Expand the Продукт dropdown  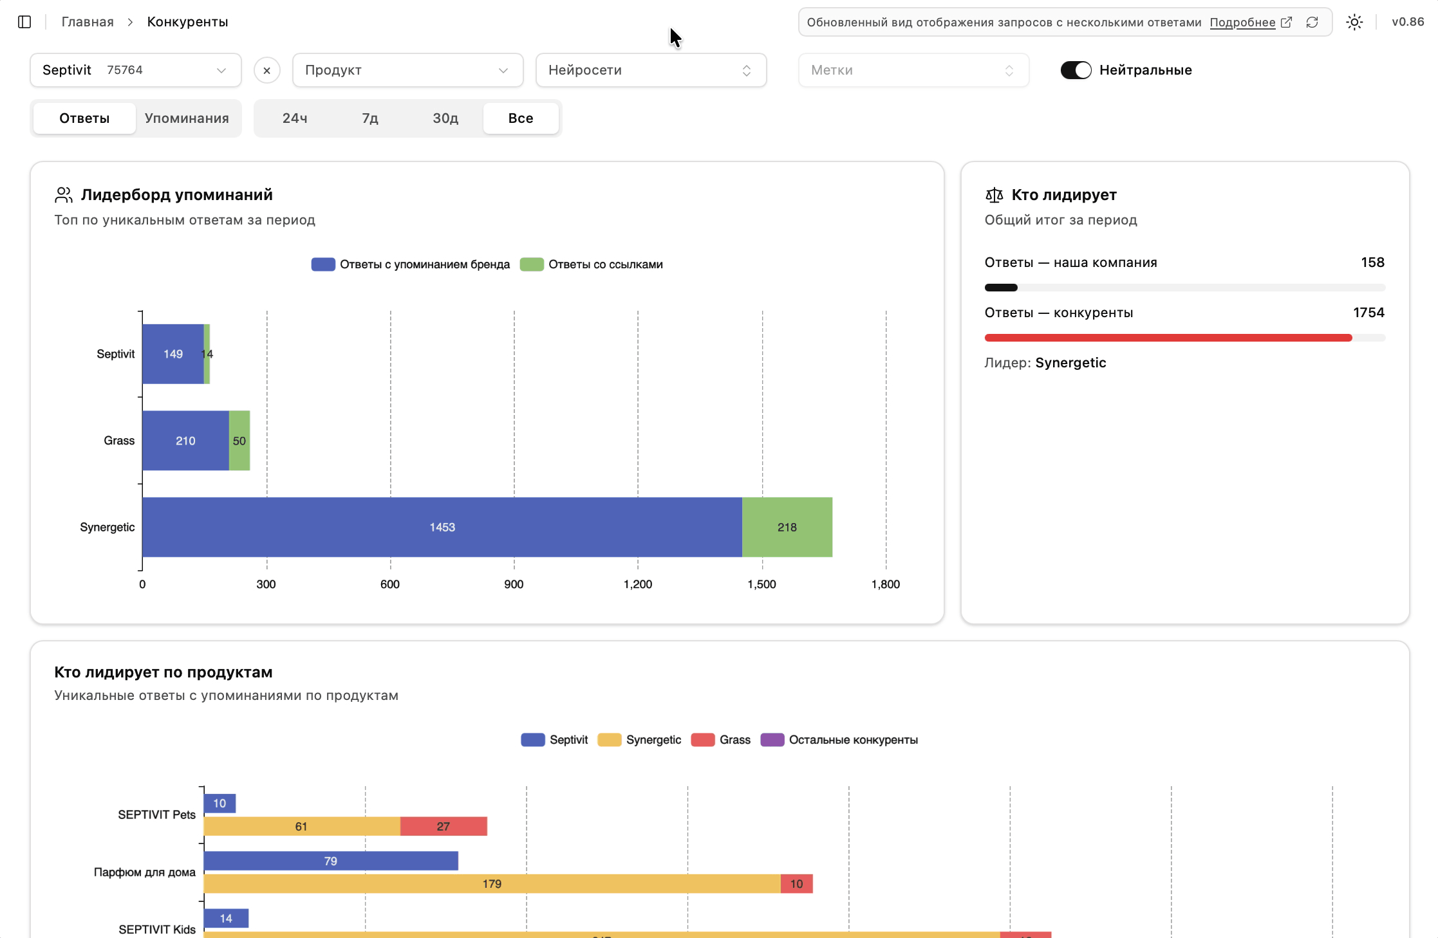pyautogui.click(x=407, y=70)
